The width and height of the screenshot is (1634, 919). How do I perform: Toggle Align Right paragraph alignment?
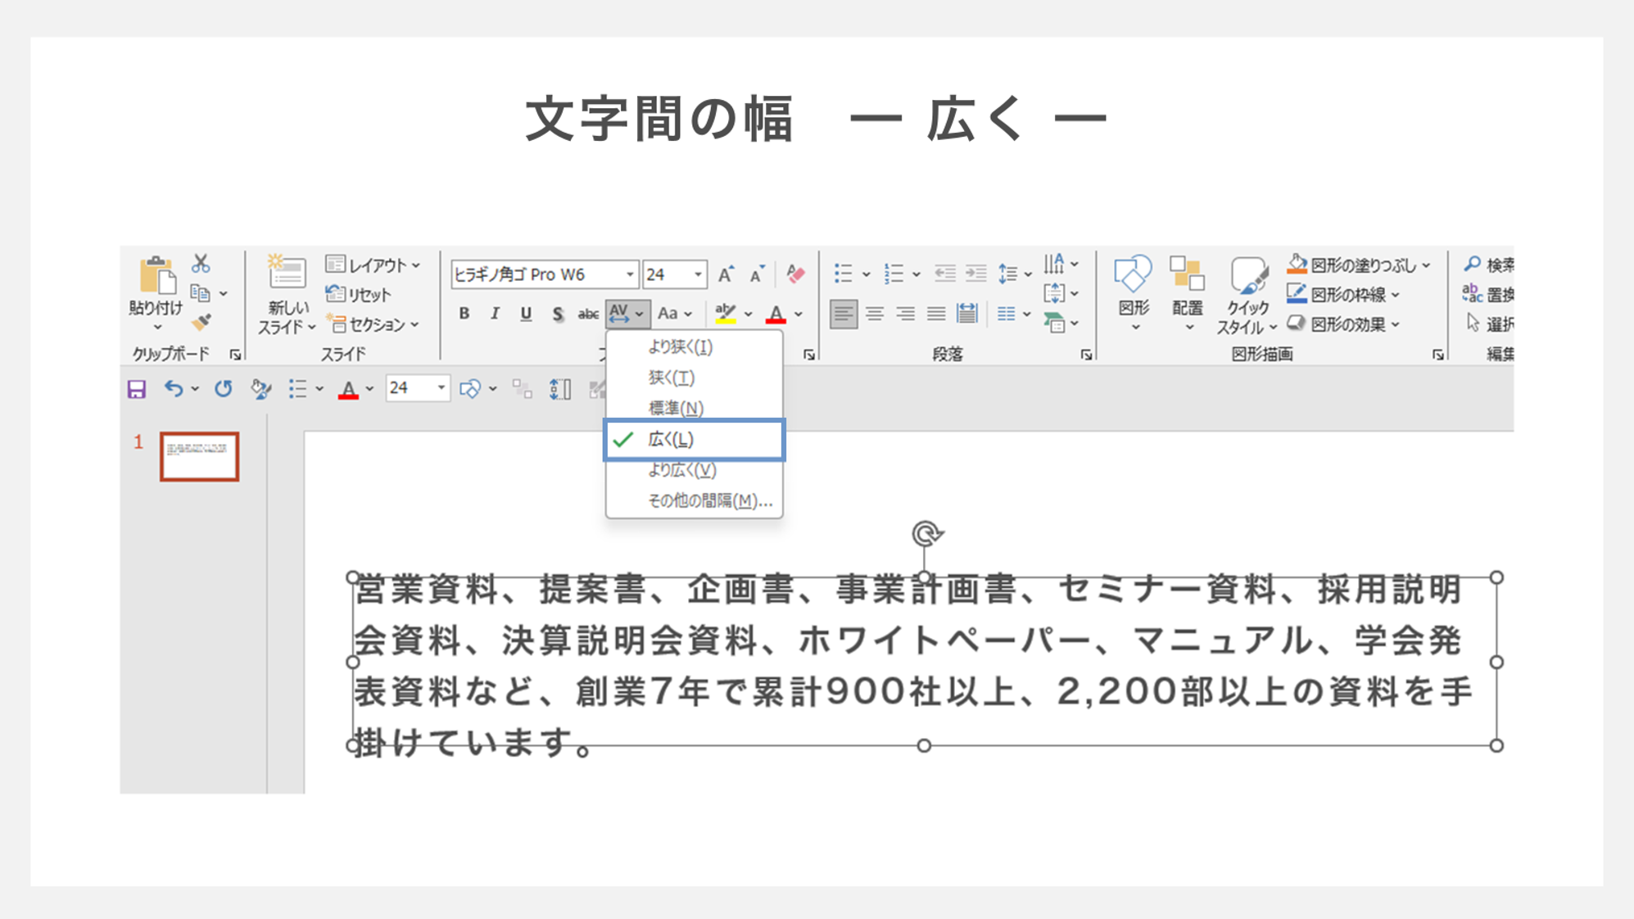(906, 314)
